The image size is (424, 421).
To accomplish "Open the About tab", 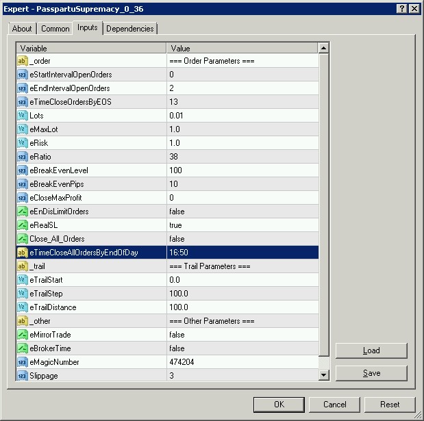I will click(22, 29).
